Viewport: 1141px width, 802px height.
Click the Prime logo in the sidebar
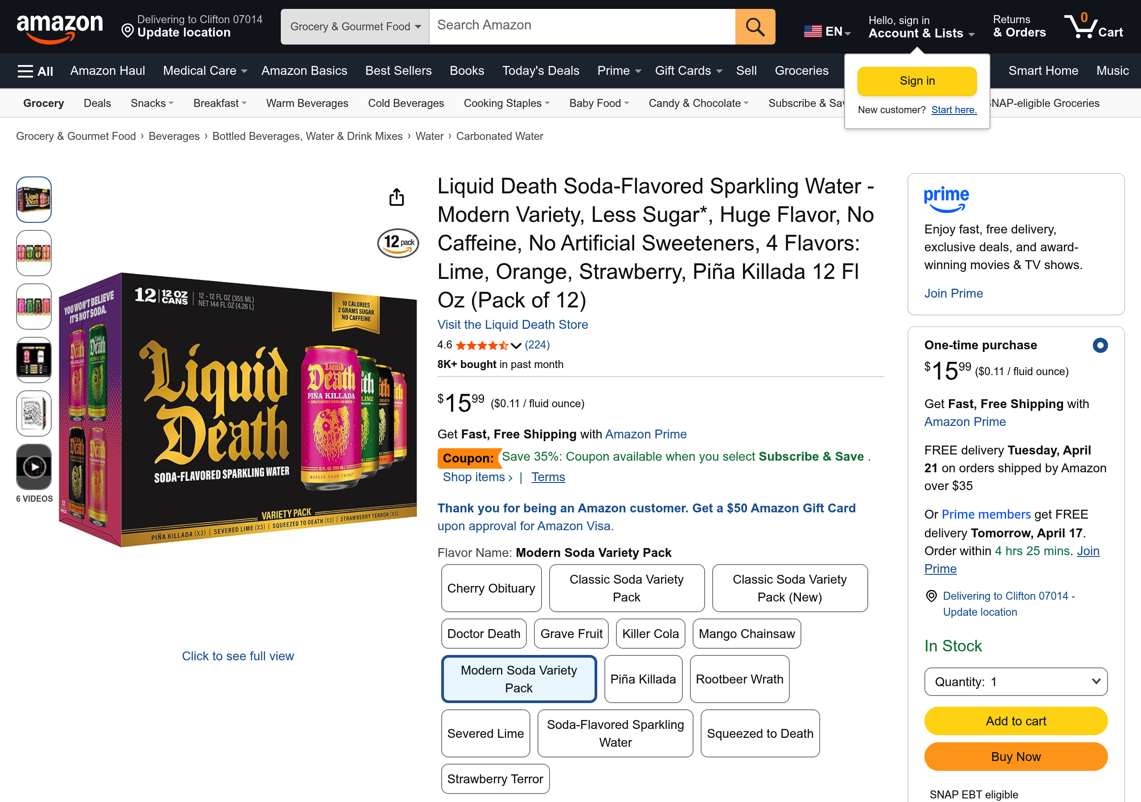(946, 199)
